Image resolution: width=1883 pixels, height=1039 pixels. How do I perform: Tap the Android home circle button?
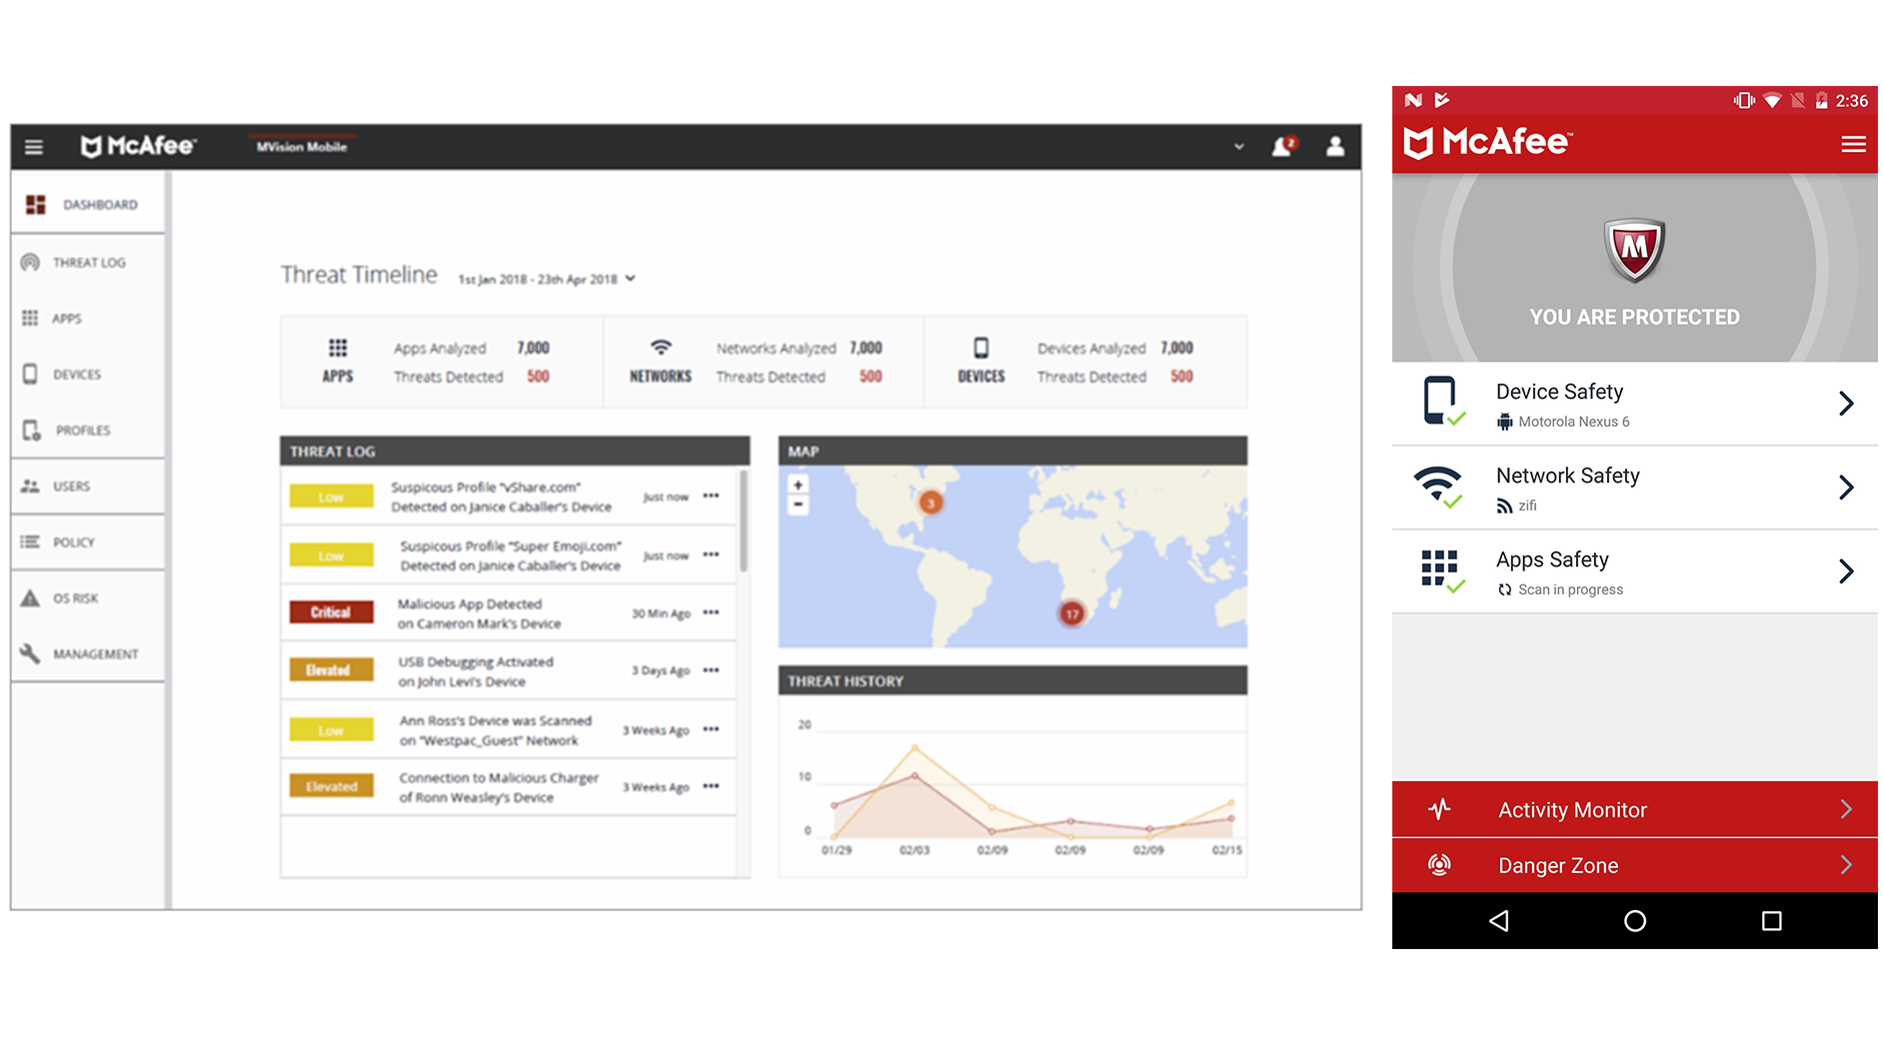(x=1634, y=921)
